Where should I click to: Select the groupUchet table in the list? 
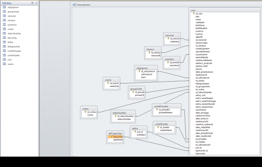[13, 12]
